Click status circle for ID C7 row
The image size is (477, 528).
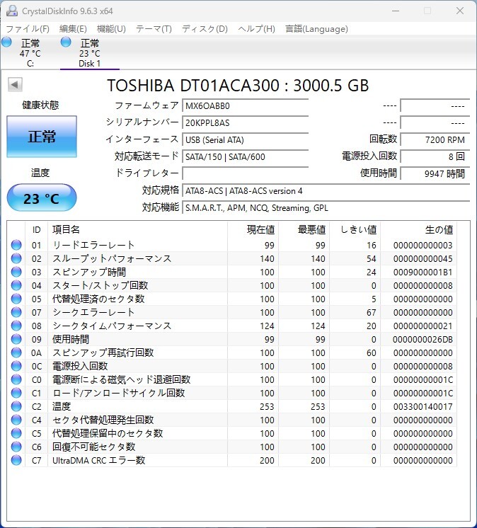click(16, 460)
